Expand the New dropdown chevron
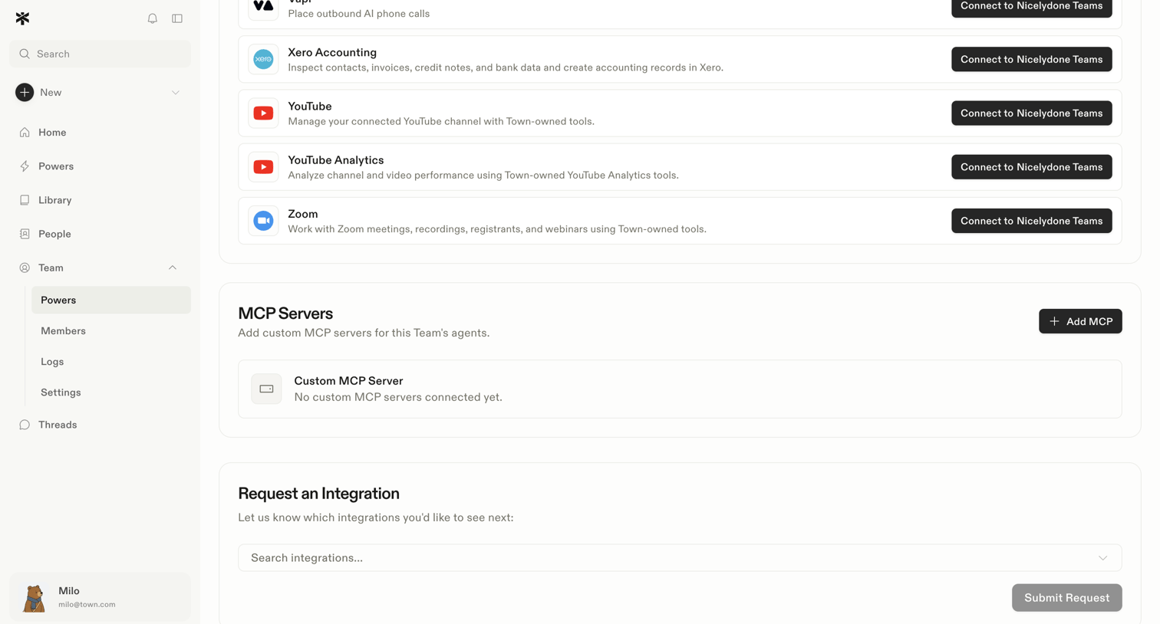 point(176,93)
